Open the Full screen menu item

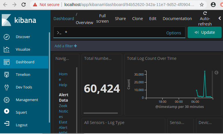102,18
